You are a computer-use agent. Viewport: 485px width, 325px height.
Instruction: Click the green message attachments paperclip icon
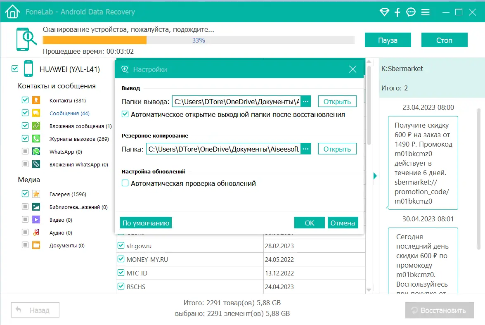tap(36, 126)
